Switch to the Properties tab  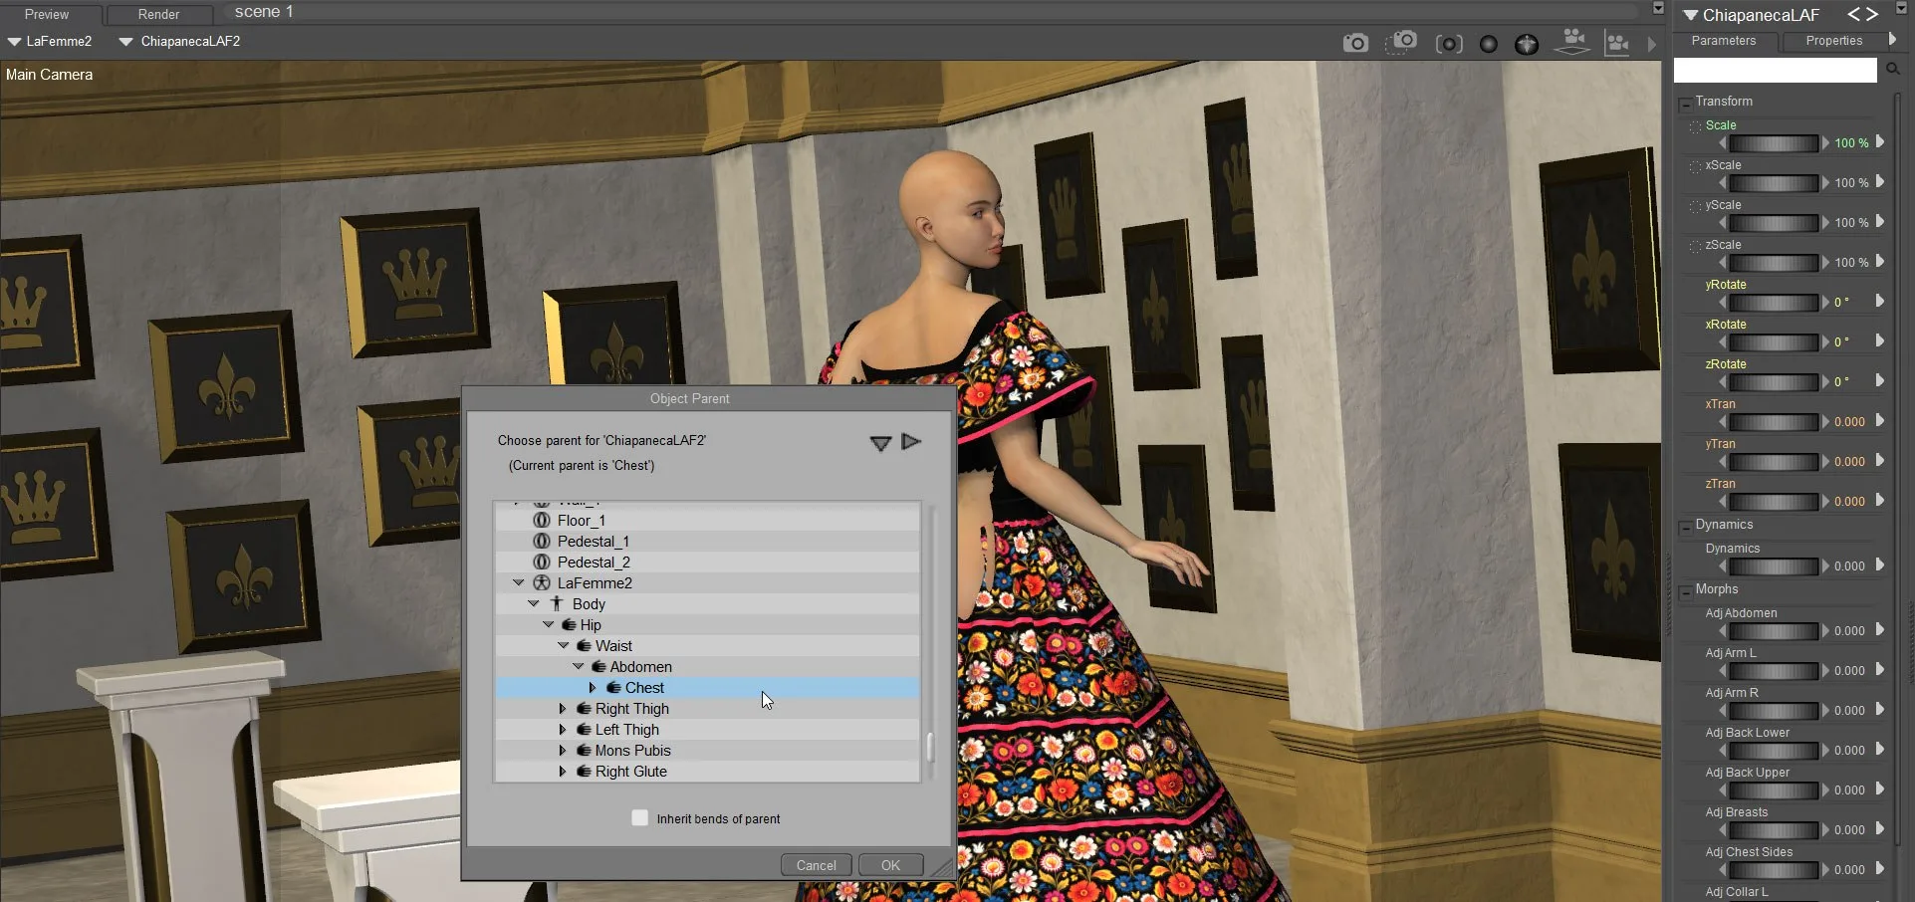click(x=1833, y=41)
